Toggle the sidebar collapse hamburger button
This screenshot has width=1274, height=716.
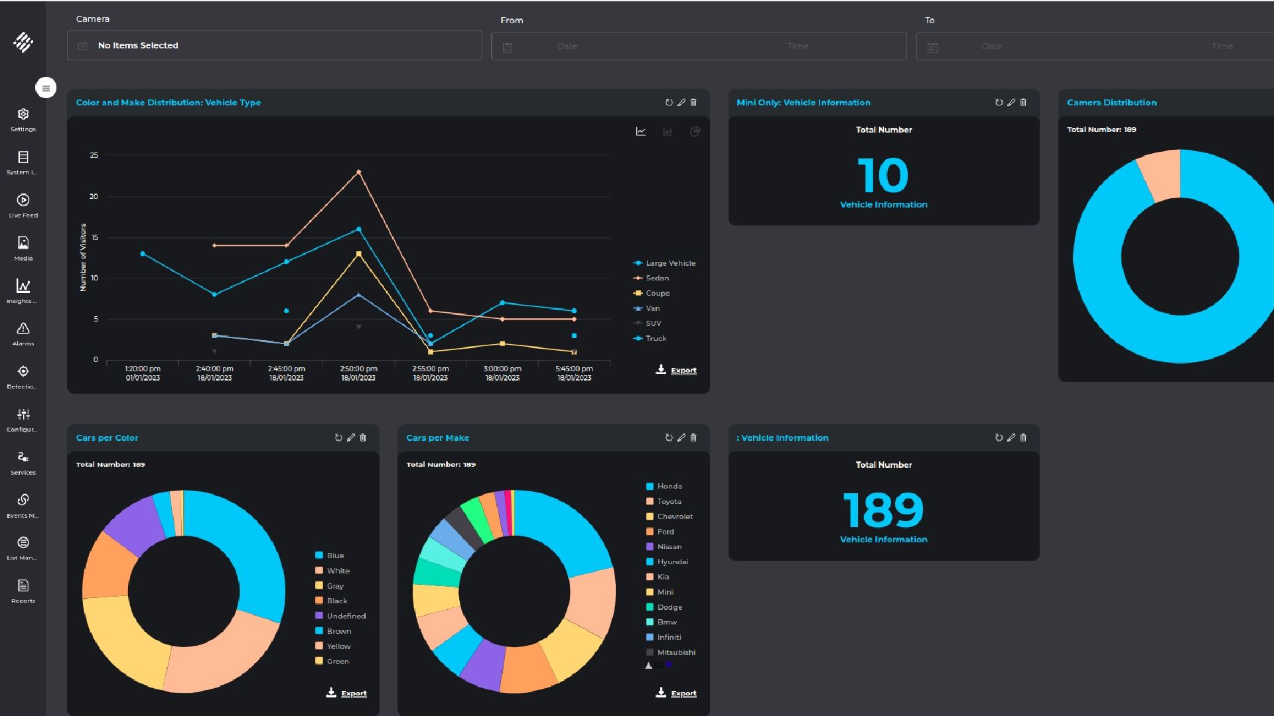[46, 88]
